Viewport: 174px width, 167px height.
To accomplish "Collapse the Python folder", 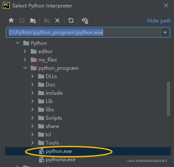I will pyautogui.click(x=17, y=43).
